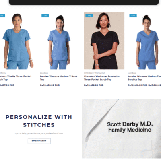Click the Rs.10,430.00 PKR price under Cherokee top
Image resolution: width=161 pixels, height=161 pixels.
pos(94,85)
